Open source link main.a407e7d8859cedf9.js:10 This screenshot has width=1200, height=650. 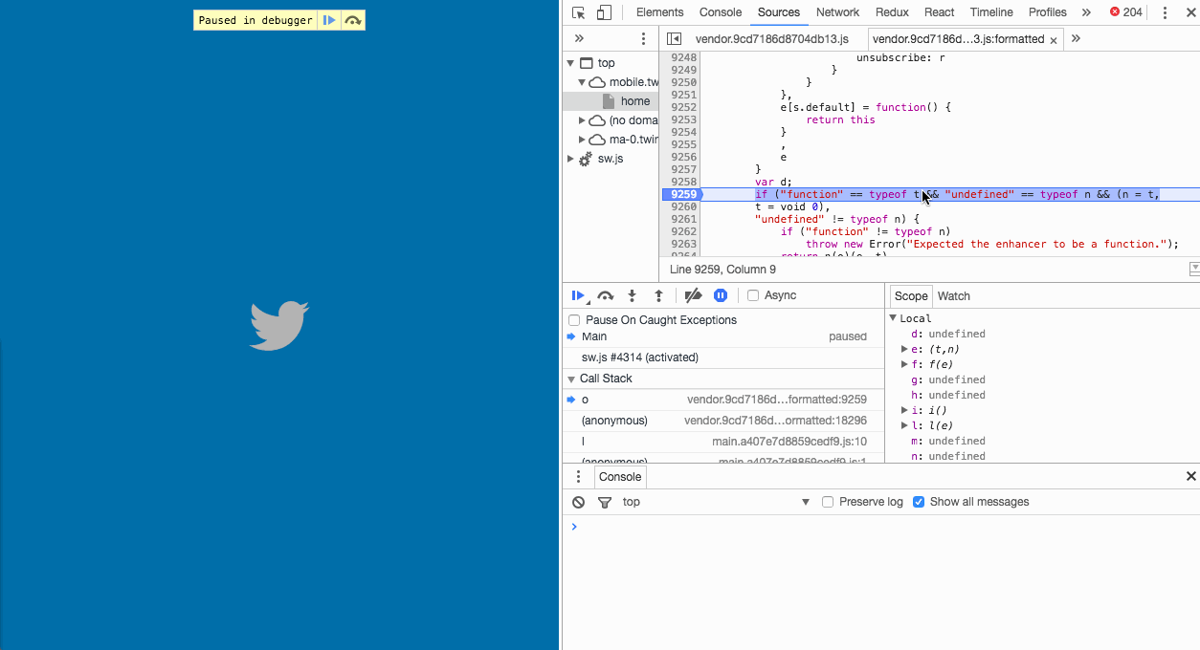click(x=789, y=442)
